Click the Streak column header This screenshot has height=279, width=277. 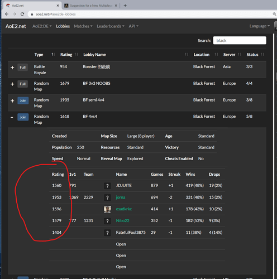(174, 174)
